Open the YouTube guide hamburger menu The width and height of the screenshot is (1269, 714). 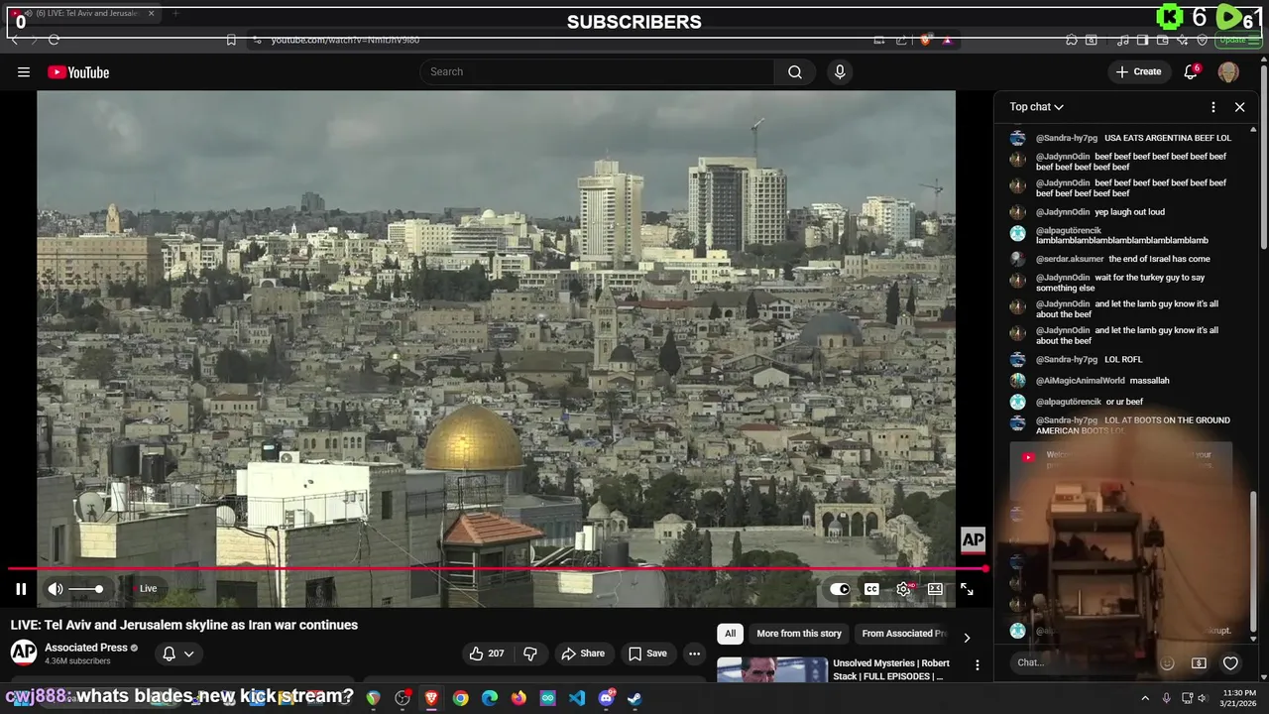tap(23, 71)
